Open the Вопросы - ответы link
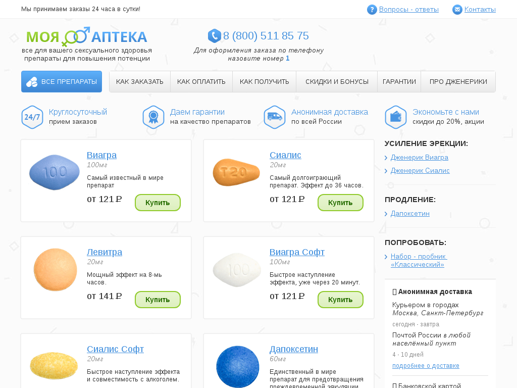This screenshot has height=388, width=517. coord(409,9)
